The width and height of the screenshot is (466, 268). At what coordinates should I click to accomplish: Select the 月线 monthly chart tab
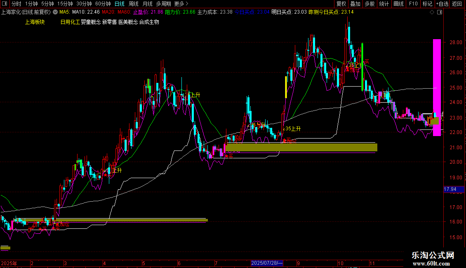(x=147, y=4)
